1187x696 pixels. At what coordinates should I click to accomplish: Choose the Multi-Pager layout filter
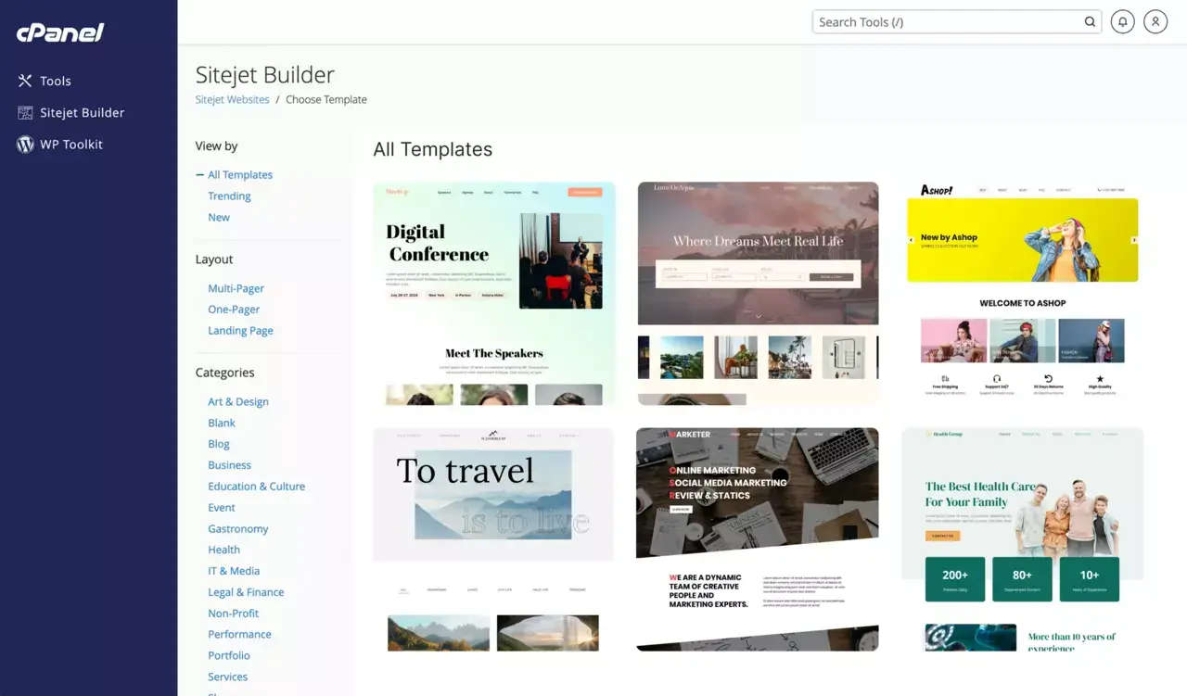point(236,288)
